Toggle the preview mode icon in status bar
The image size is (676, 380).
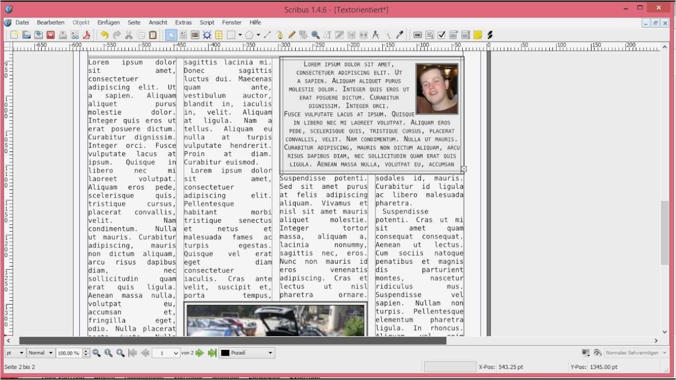pyautogui.click(x=586, y=353)
